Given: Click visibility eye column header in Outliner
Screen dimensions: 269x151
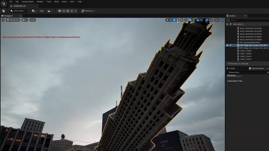Looking at the screenshot, I should pyautogui.click(x=227, y=24).
